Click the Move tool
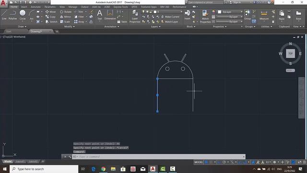Viewport: 307px width, 173px height. tap(50, 12)
